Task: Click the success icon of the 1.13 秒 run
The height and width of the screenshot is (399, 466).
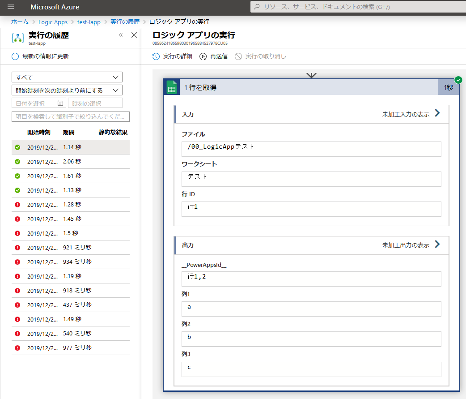Action: click(x=17, y=190)
